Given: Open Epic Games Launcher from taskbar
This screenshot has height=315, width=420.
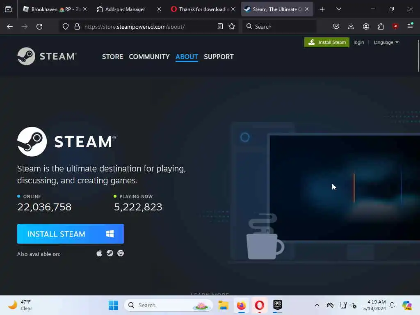Looking at the screenshot, I should (278, 305).
